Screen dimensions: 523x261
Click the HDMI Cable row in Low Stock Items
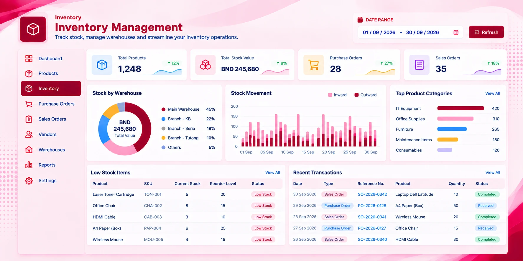click(186, 217)
